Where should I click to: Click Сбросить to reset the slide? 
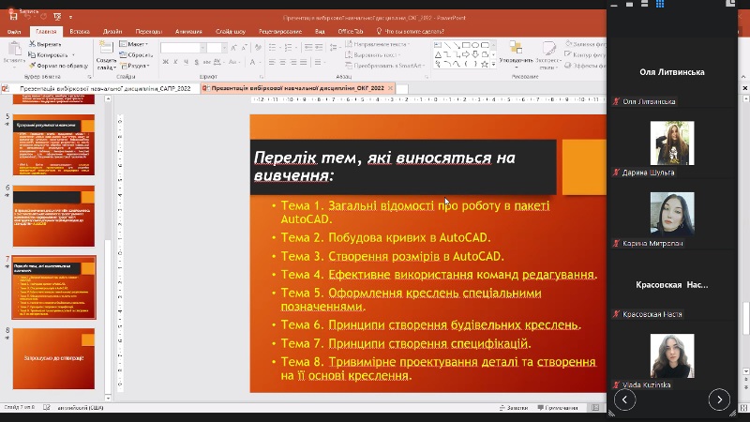136,55
